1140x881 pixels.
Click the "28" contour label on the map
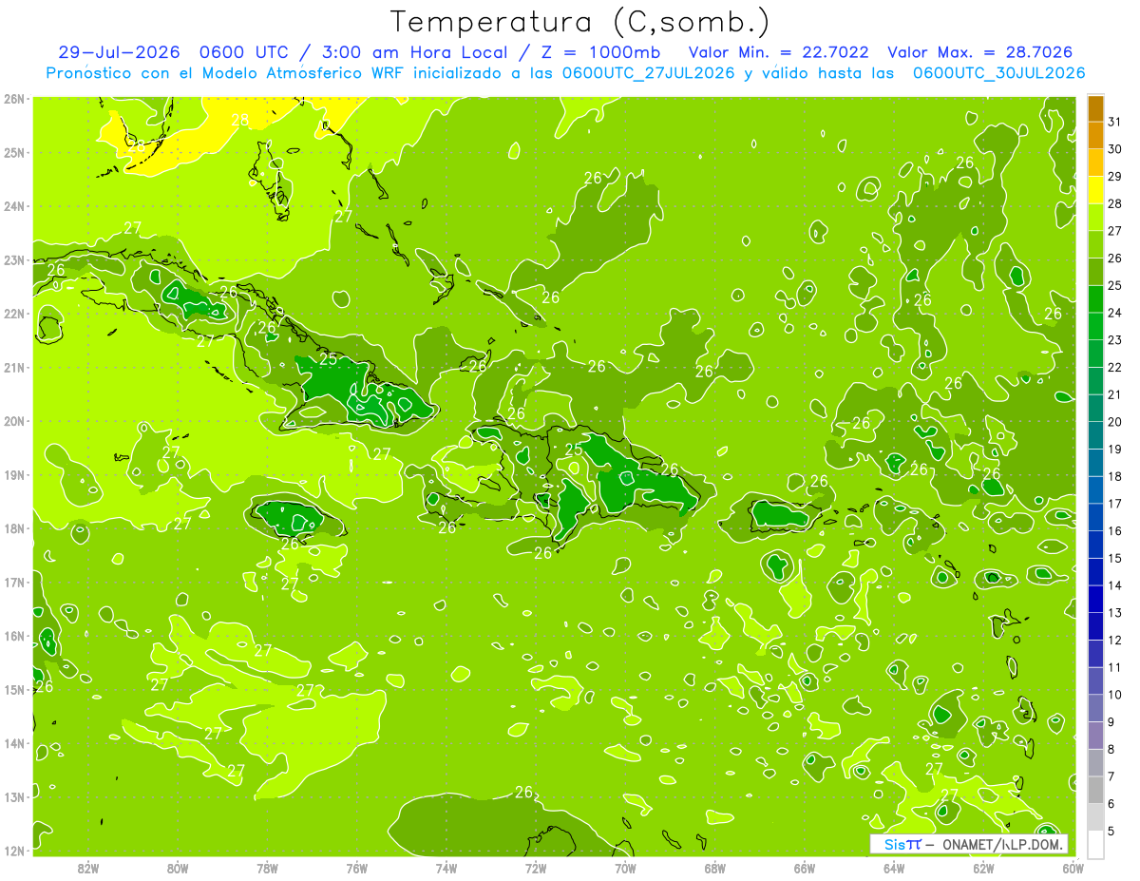(x=240, y=120)
